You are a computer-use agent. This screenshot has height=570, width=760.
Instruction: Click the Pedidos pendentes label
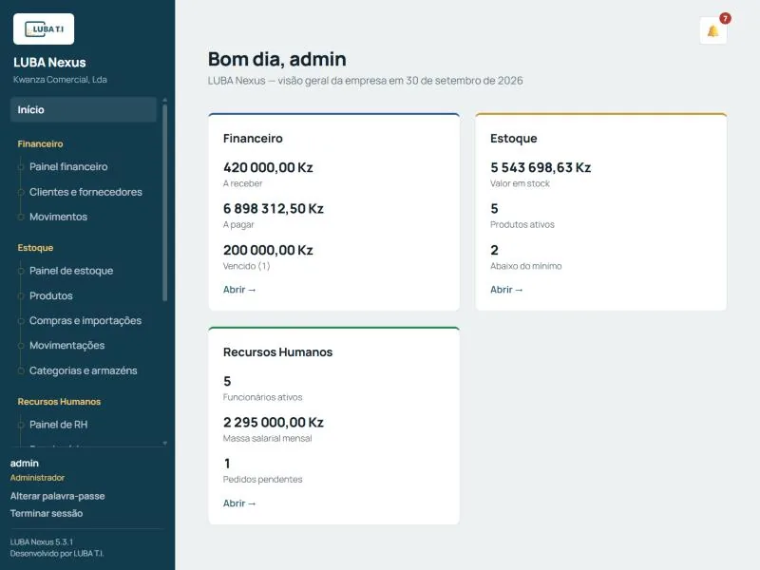tap(263, 480)
